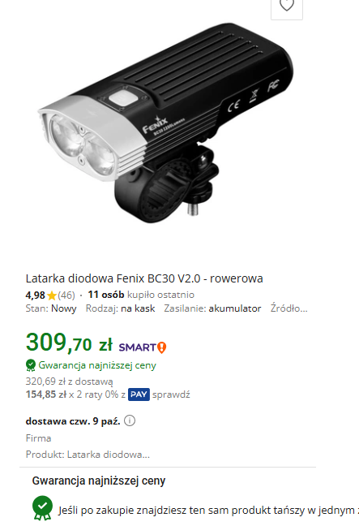359x526 pixels.
Task: Click dostawa czw. 9 paź. label
Action: coord(73,421)
